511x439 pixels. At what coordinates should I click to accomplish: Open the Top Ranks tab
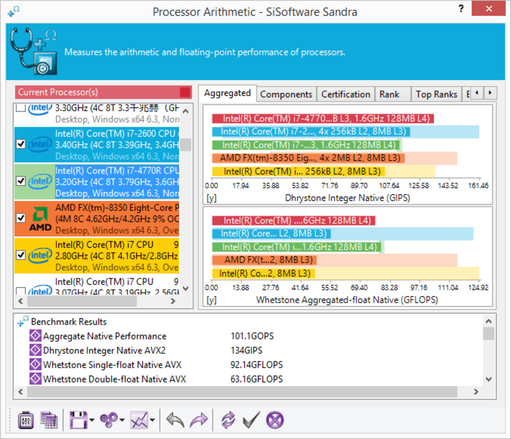click(x=436, y=94)
